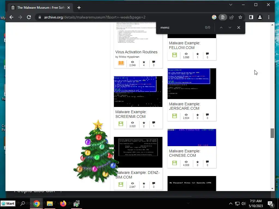This screenshot has width=279, height=209.
Task: Click the Google account icon in toolbar
Action: 214,17
